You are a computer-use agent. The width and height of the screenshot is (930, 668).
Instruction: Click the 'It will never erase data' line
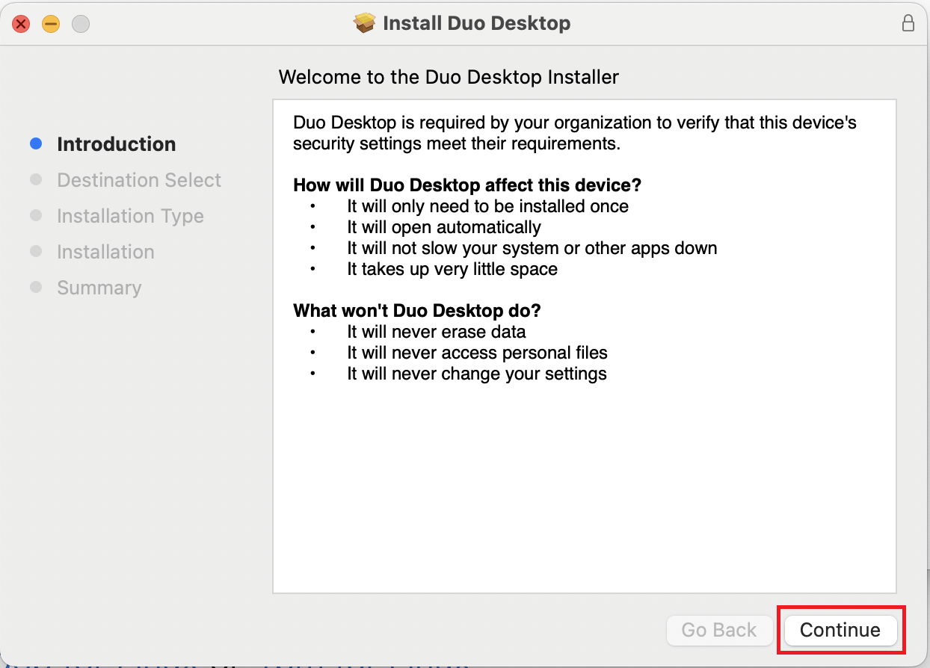click(x=436, y=332)
